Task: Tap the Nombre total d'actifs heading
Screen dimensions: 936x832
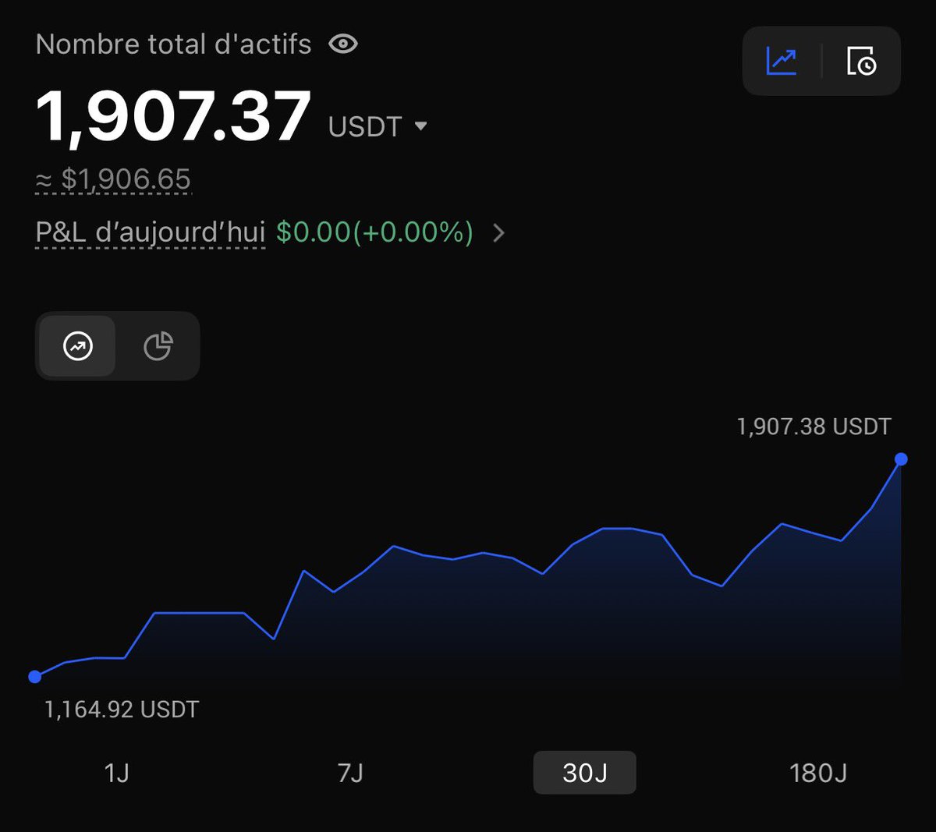Action: (173, 44)
